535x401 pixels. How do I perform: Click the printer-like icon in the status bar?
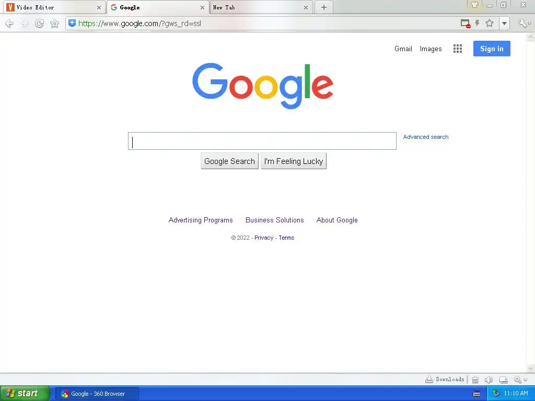coord(503,380)
